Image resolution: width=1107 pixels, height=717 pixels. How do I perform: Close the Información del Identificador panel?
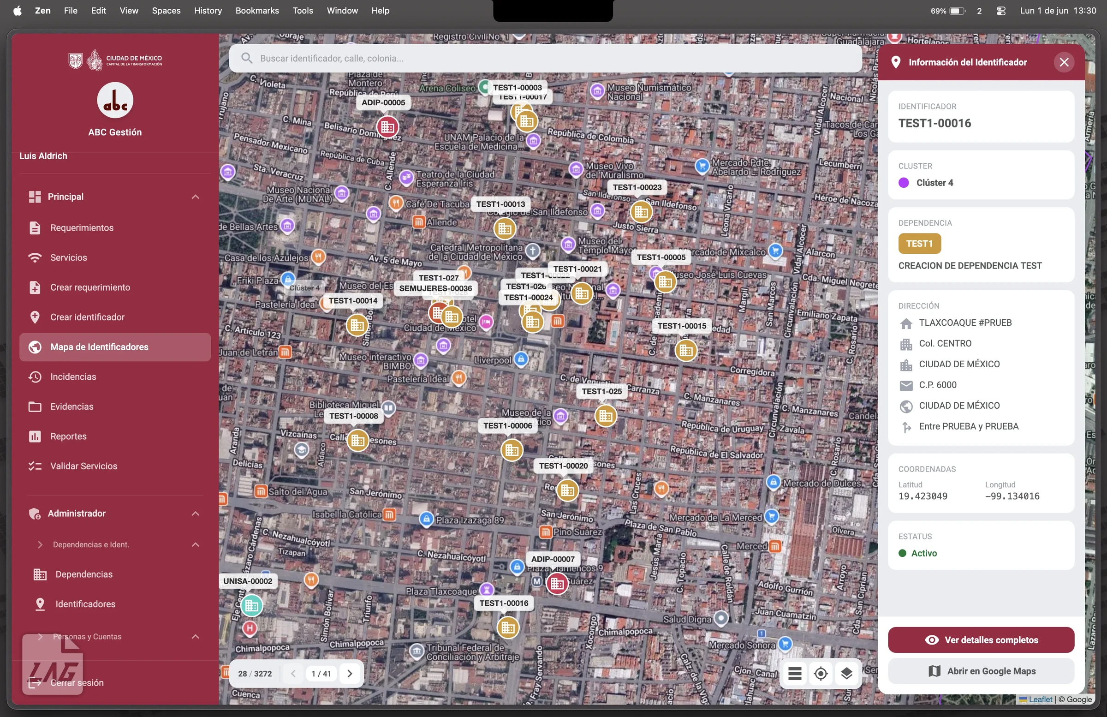tap(1064, 62)
